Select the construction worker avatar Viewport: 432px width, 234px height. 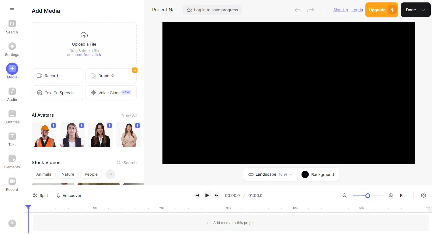[x=44, y=135]
